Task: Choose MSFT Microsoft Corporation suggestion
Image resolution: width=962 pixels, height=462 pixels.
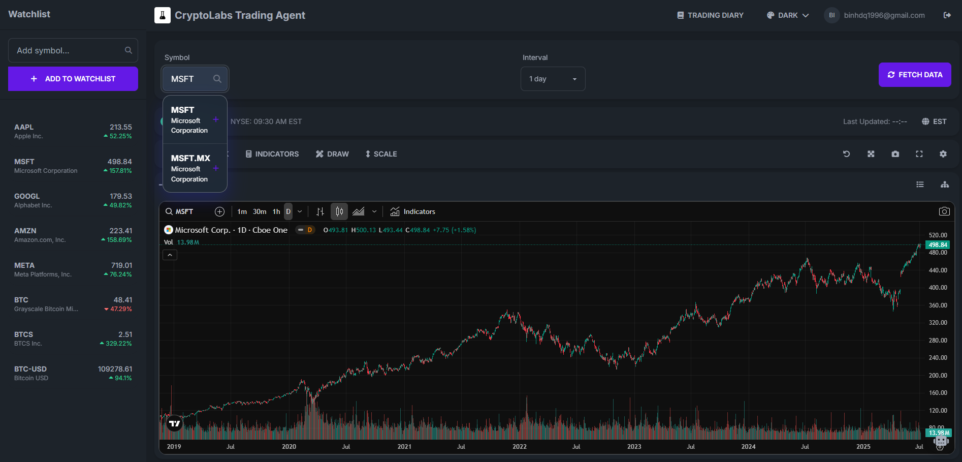Action: point(195,120)
